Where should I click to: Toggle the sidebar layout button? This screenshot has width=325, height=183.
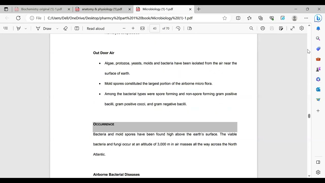coord(318,162)
